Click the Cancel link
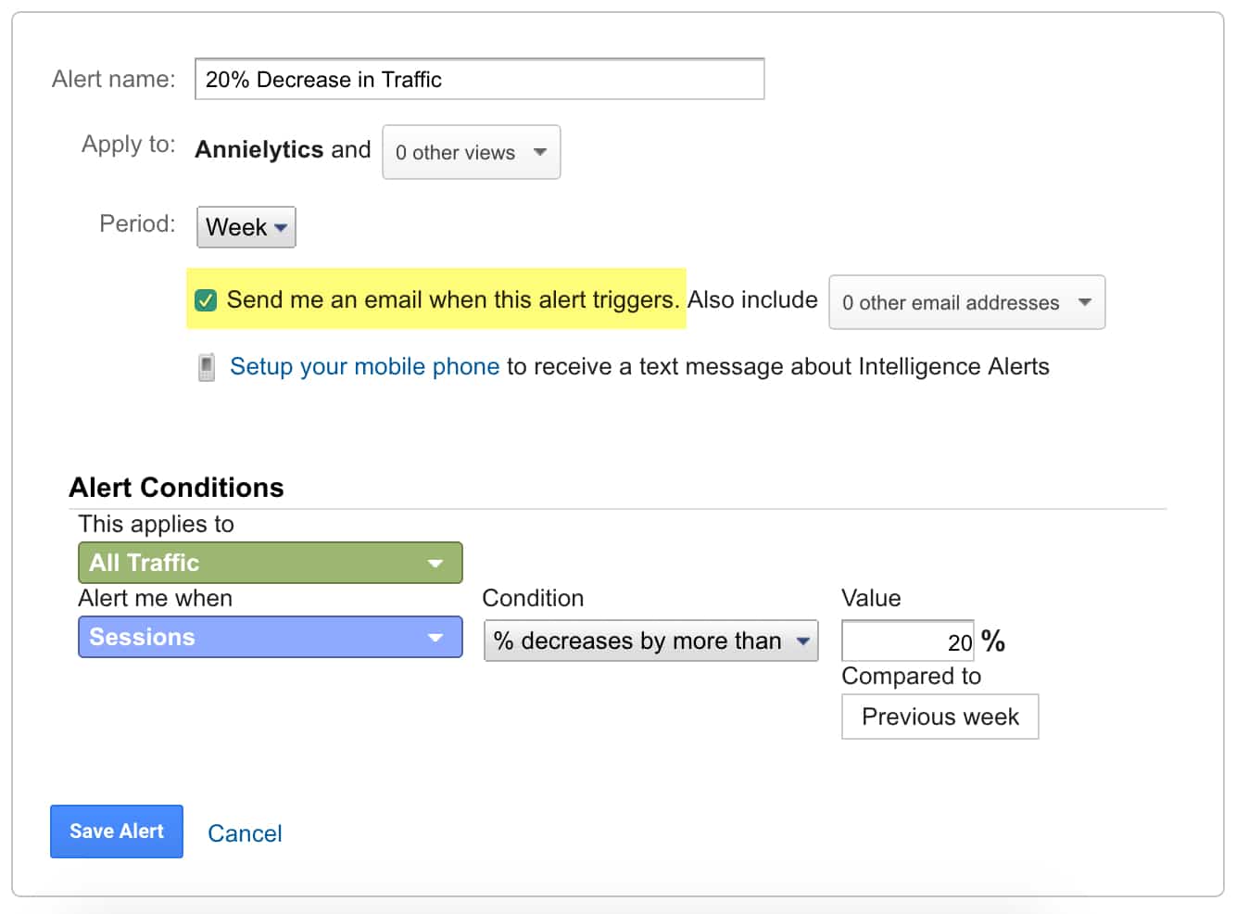 point(245,833)
